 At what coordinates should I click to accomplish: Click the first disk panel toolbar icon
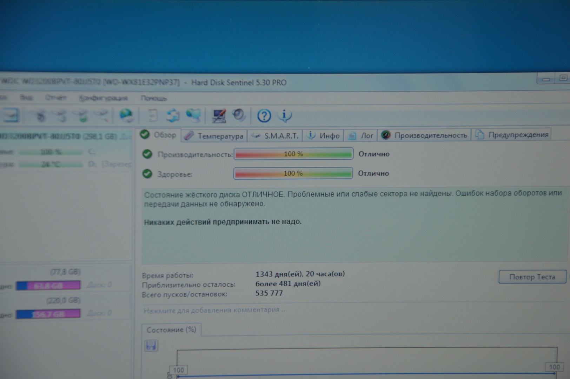tap(11, 115)
